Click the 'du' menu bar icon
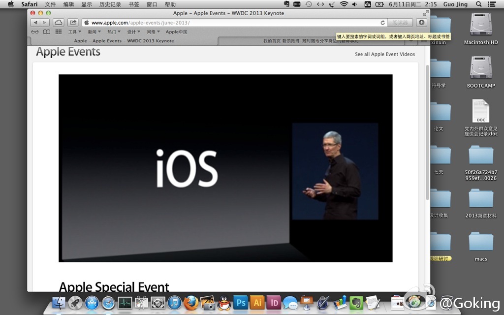Image resolution: width=504 pixels, height=315 pixels. tap(368, 4)
